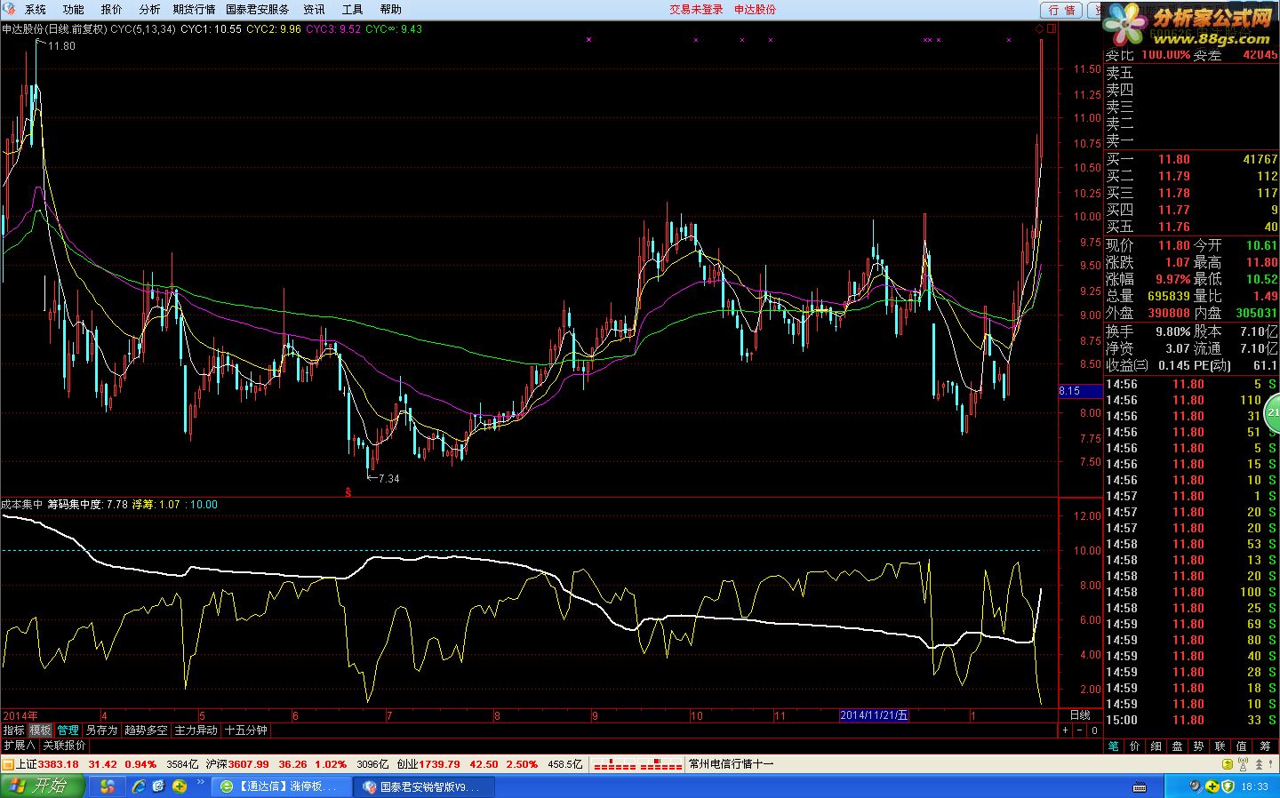Apply the 十五分钟 template
1280x798 pixels.
[245, 730]
